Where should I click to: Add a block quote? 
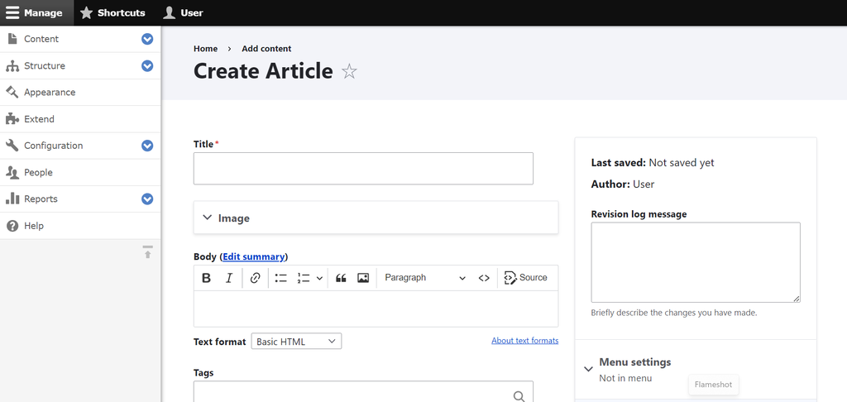click(341, 278)
